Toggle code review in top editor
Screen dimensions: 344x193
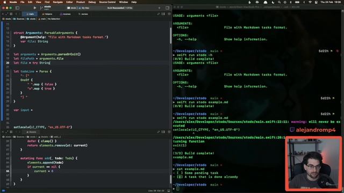(159, 14)
